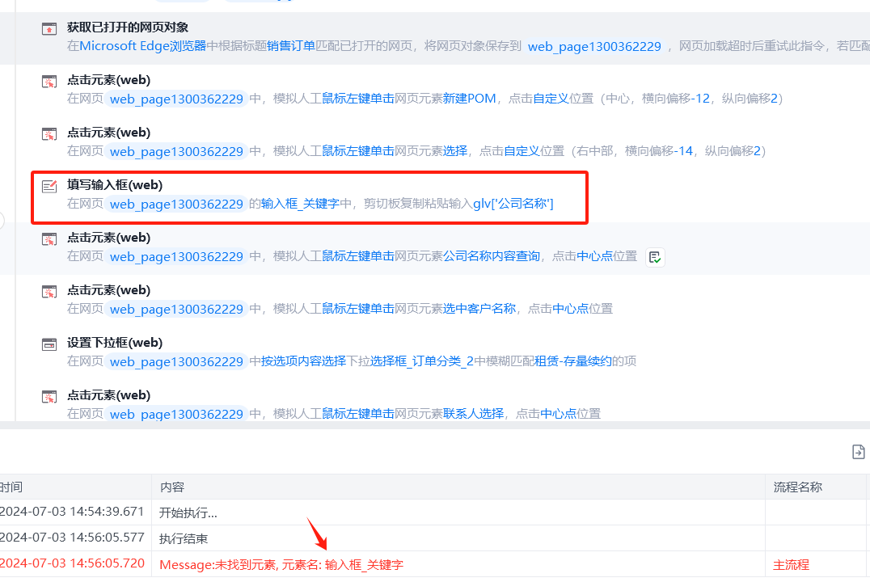Click web_page1300362229 in the 右中部 step
Image resolution: width=870 pixels, height=582 pixels.
pos(176,151)
